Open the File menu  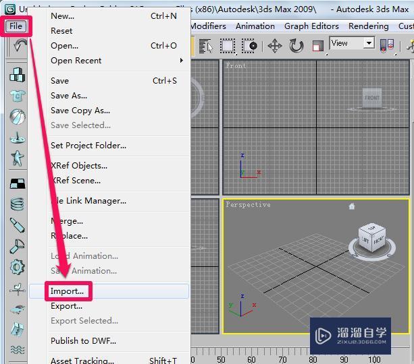coord(16,26)
